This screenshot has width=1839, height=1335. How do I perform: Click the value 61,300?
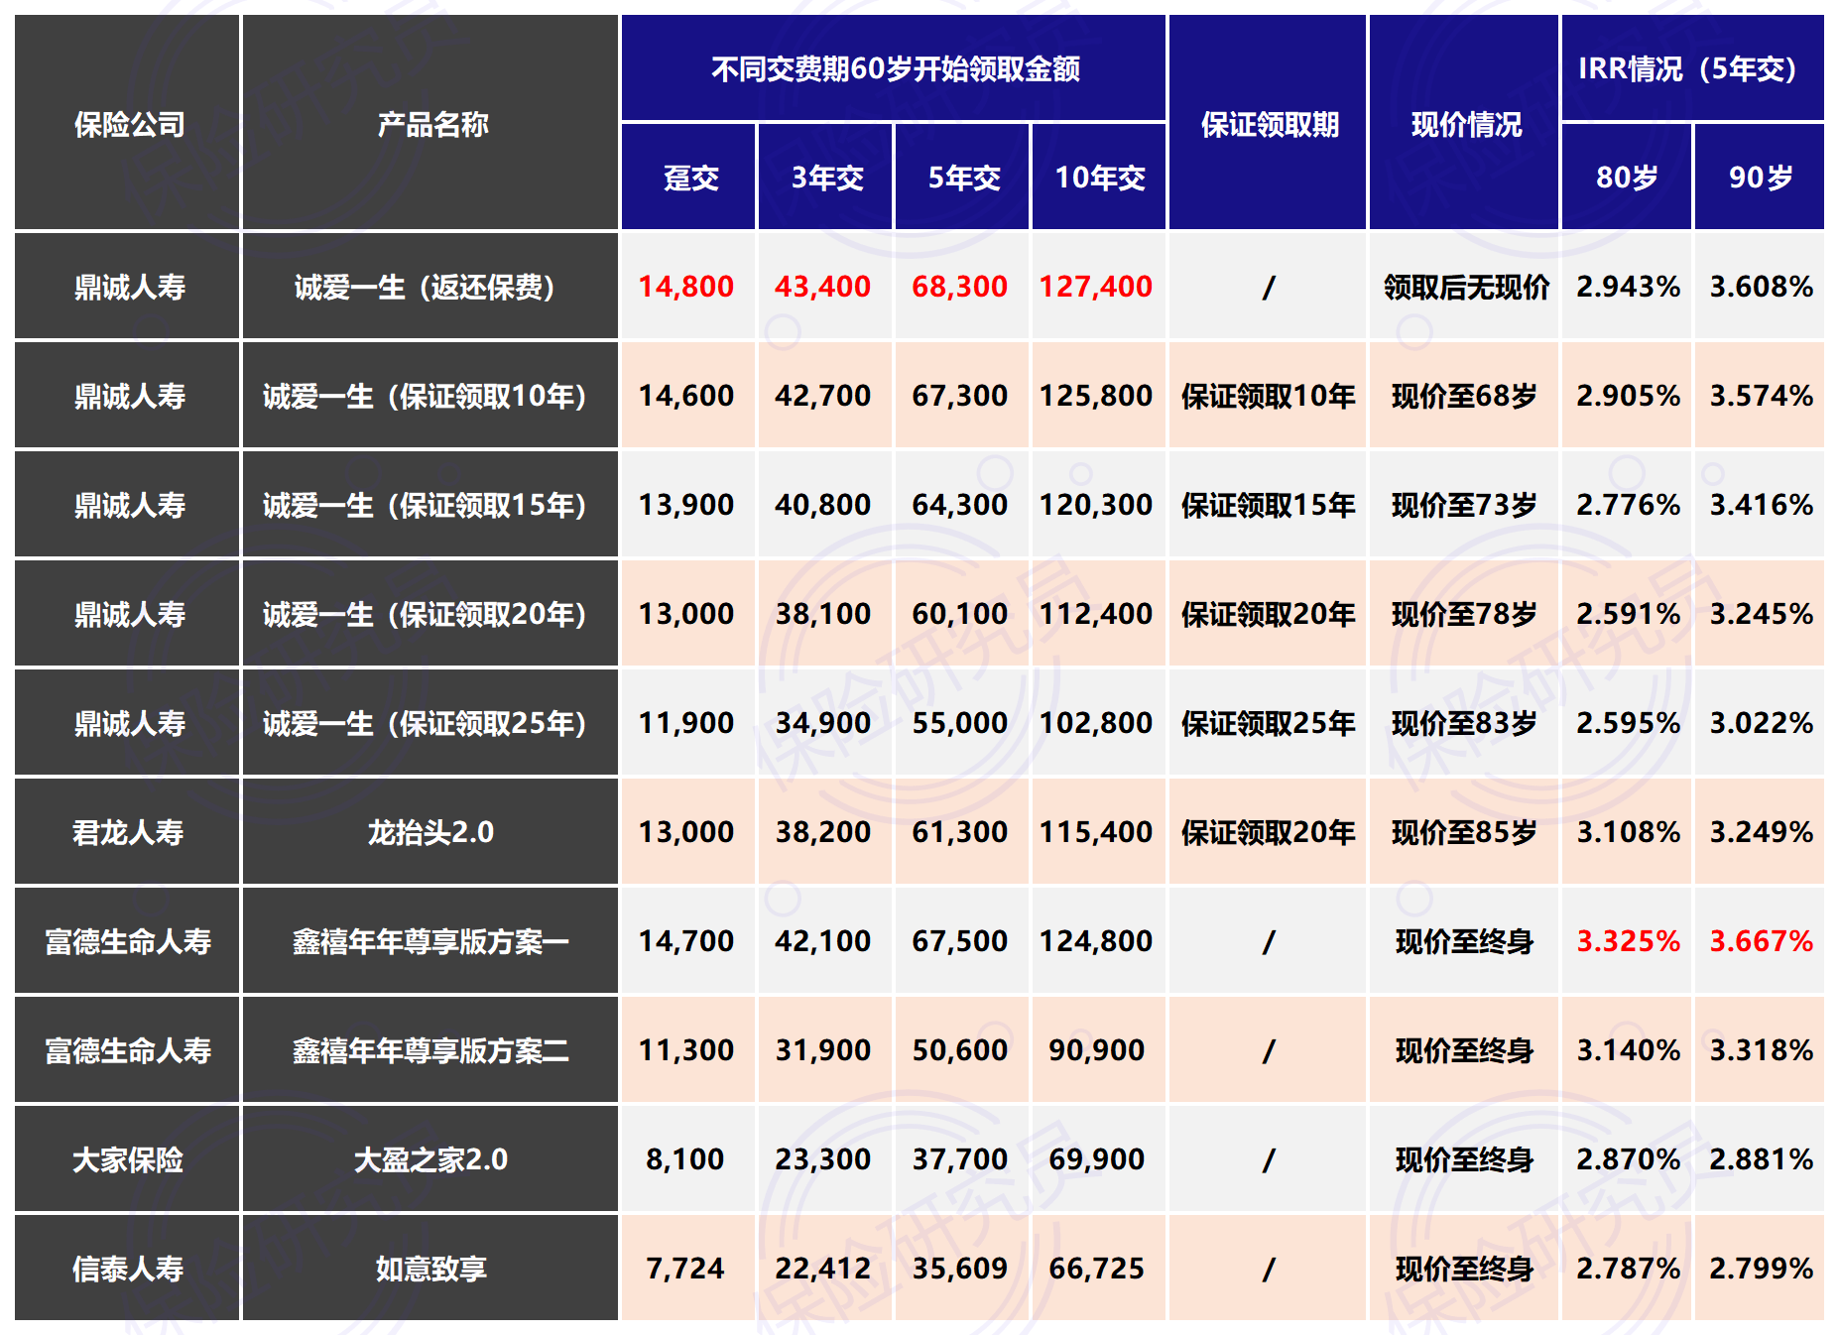[960, 832]
